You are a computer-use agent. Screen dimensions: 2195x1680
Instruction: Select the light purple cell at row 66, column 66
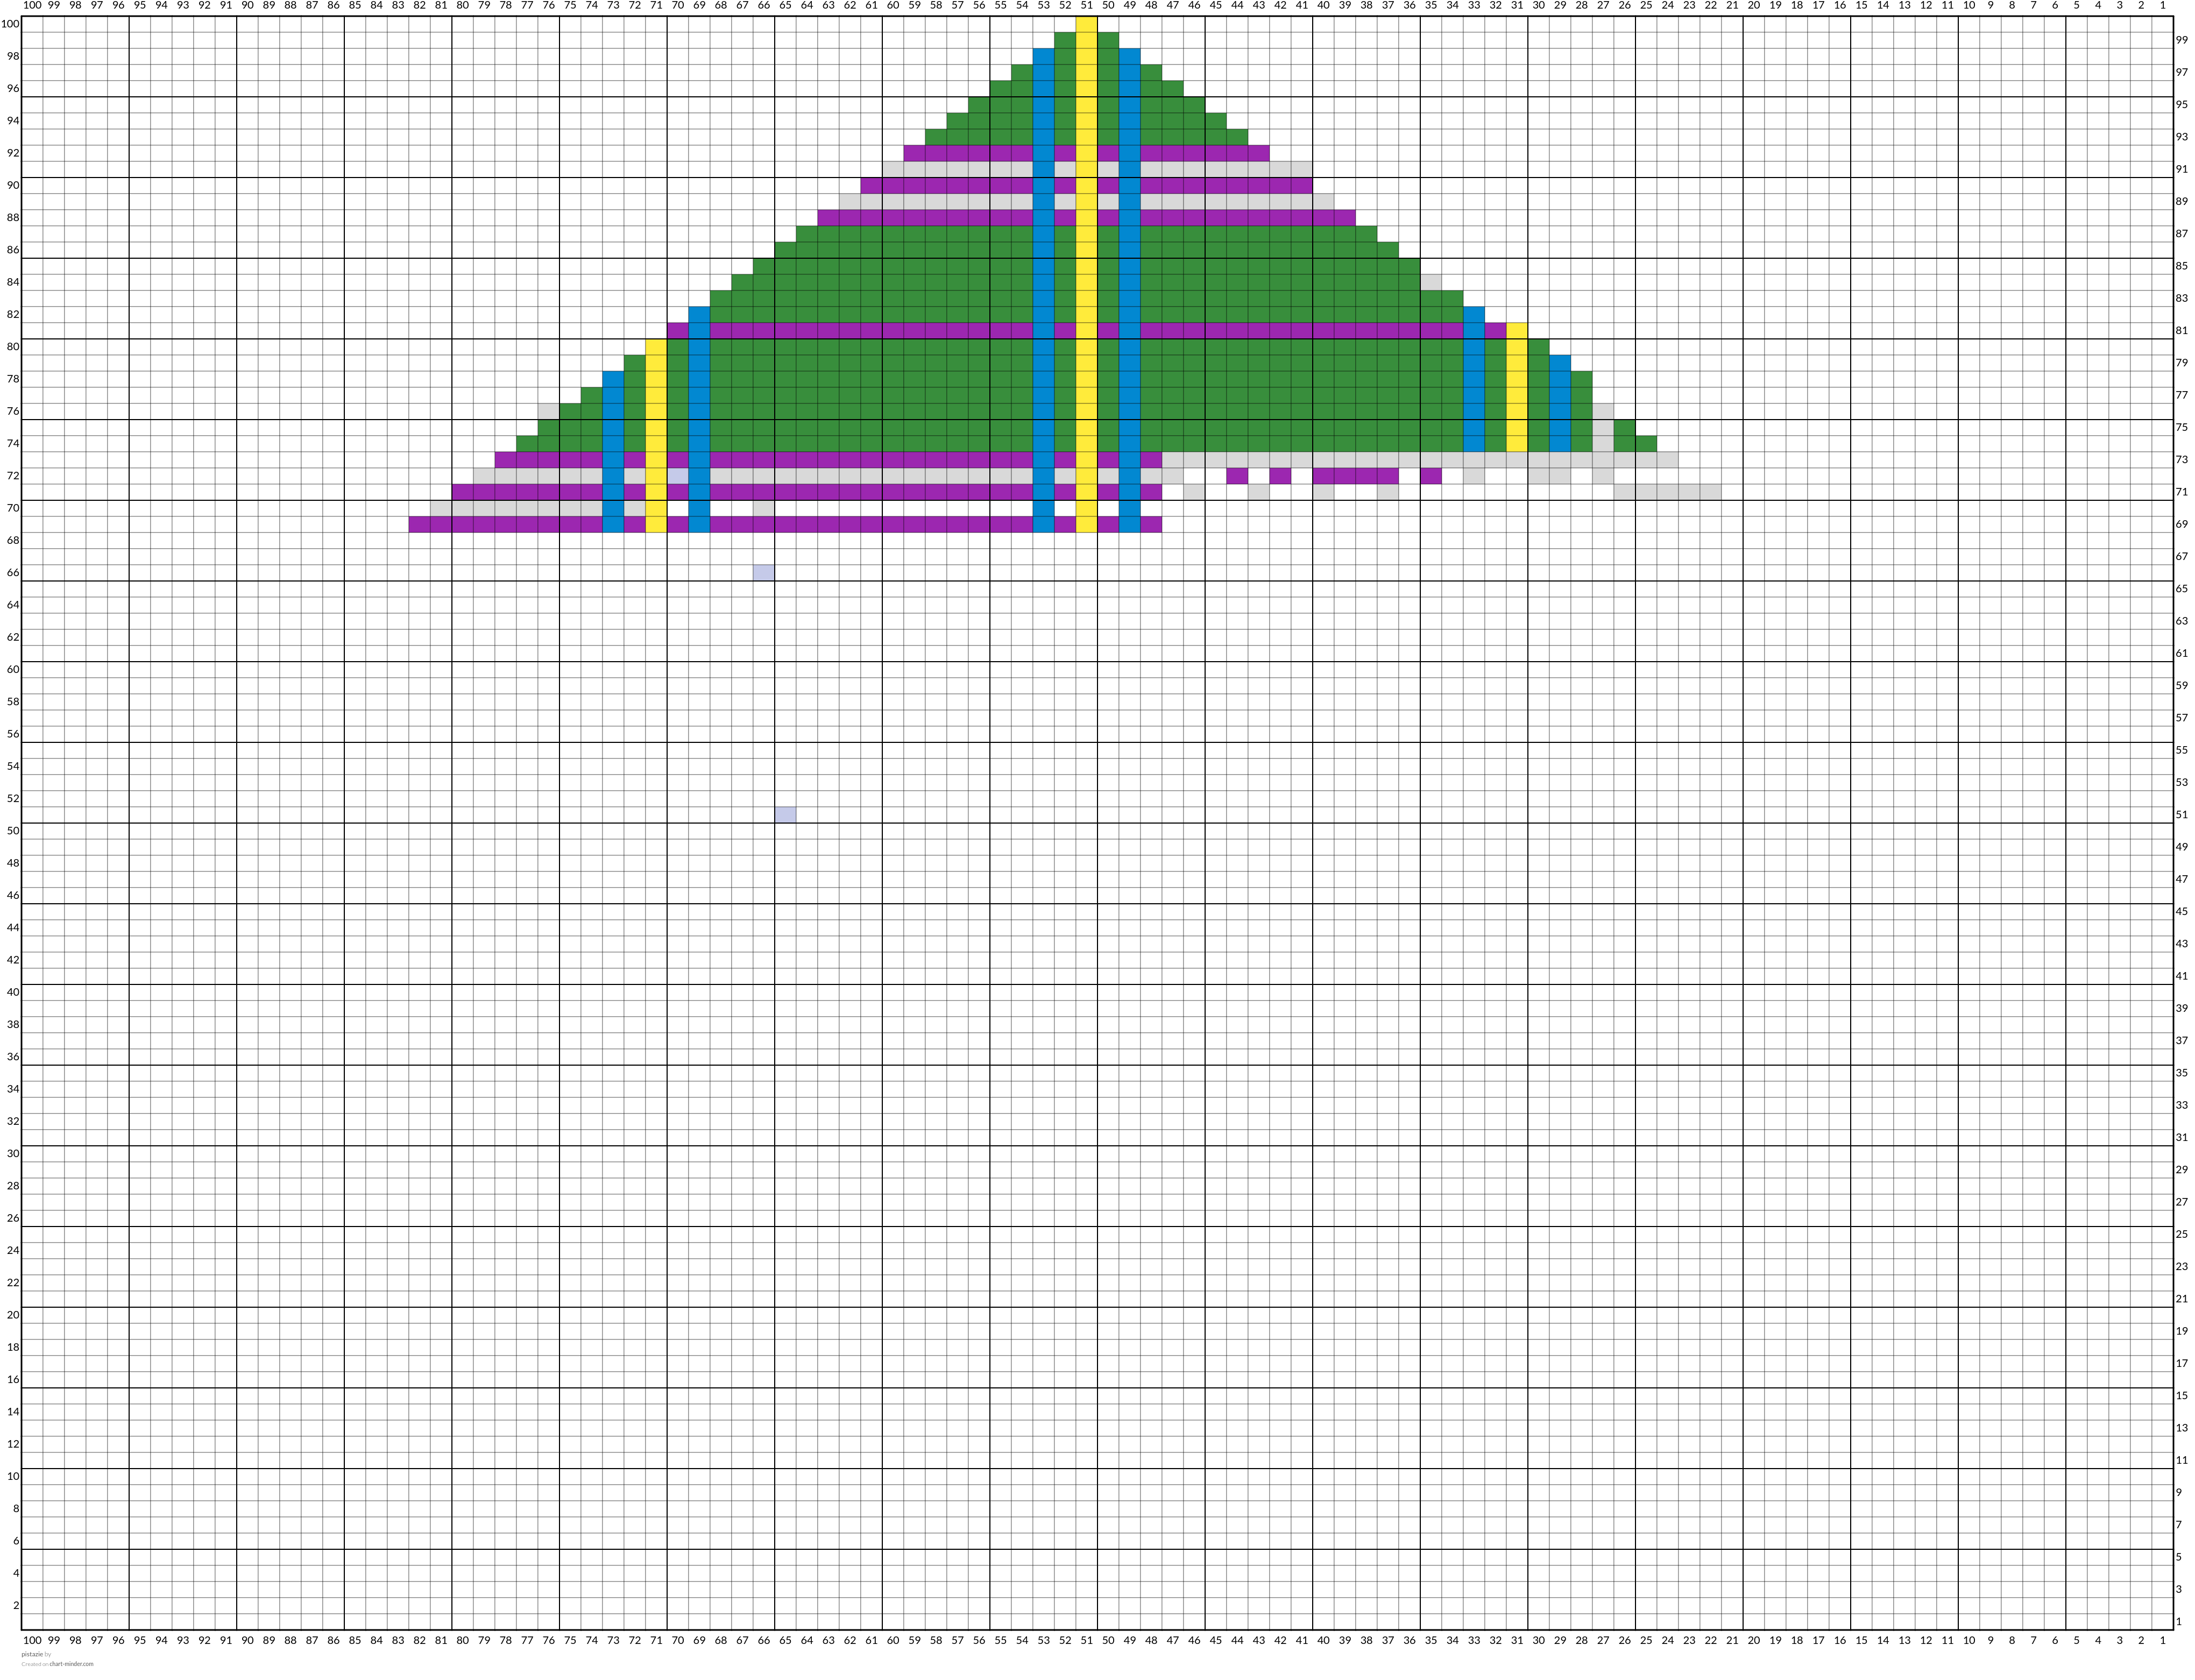(x=764, y=572)
